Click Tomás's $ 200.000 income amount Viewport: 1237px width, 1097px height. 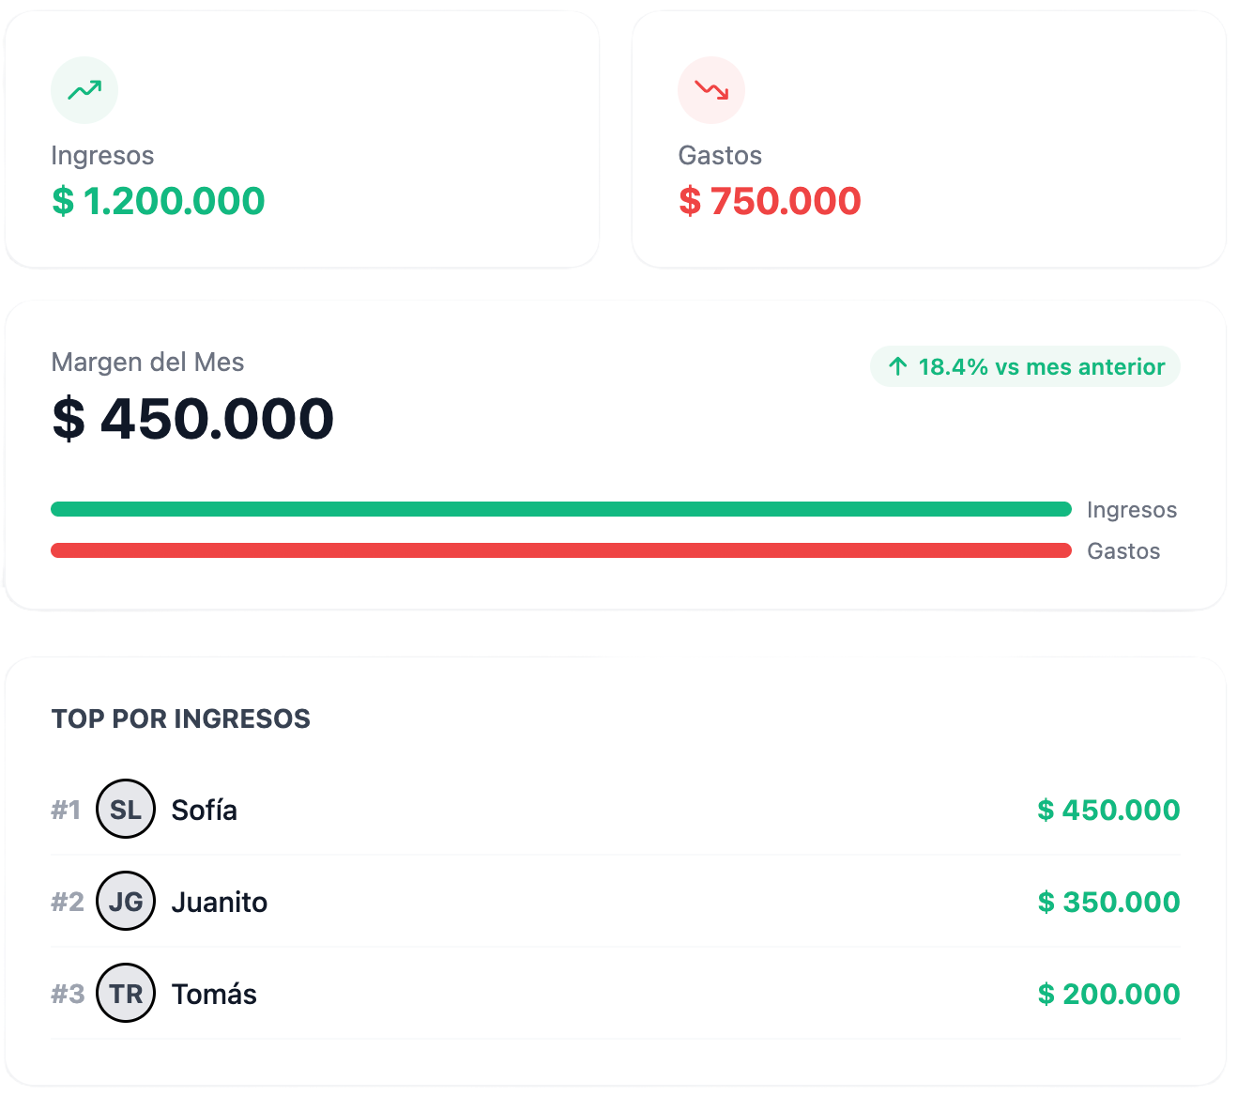[1108, 994]
